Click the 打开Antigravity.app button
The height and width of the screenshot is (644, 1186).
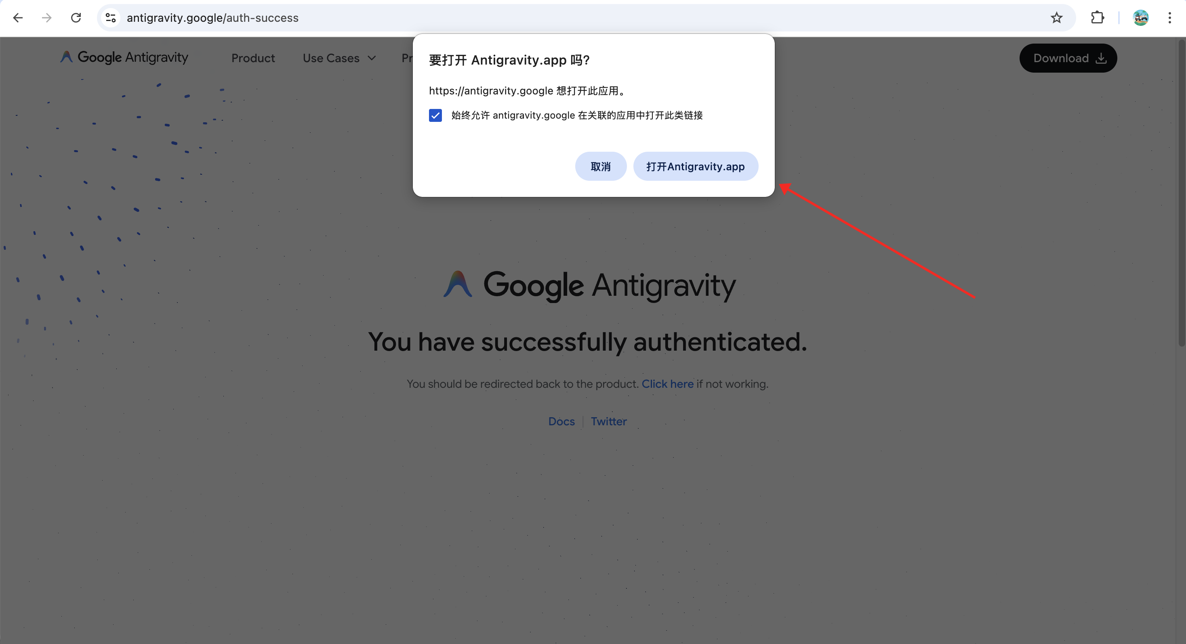695,167
